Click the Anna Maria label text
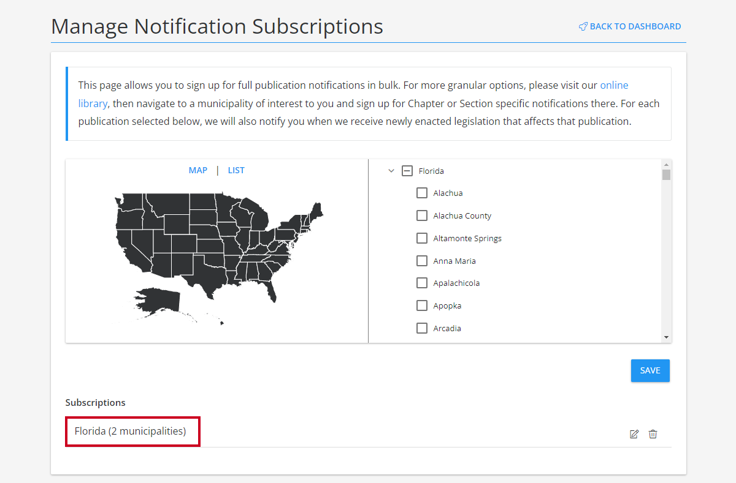The height and width of the screenshot is (483, 736). pyautogui.click(x=454, y=261)
